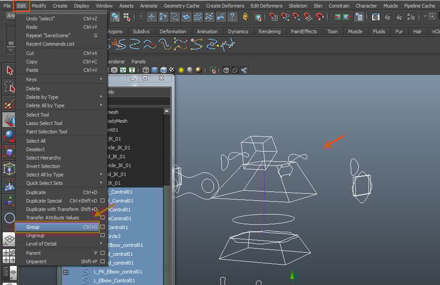Expand the L_FK_Elbow_control01 tree node

point(66,272)
